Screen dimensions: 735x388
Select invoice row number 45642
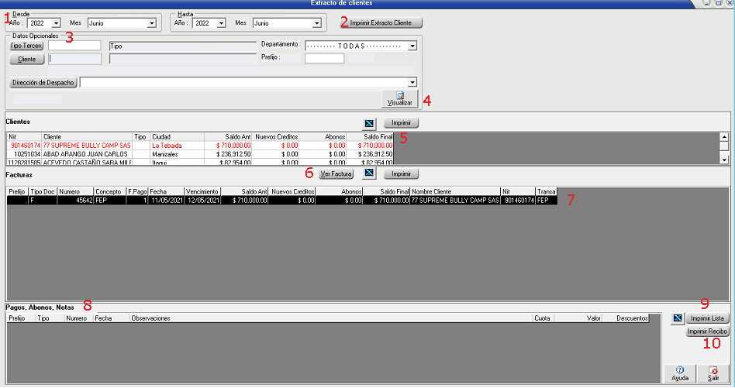[78, 200]
